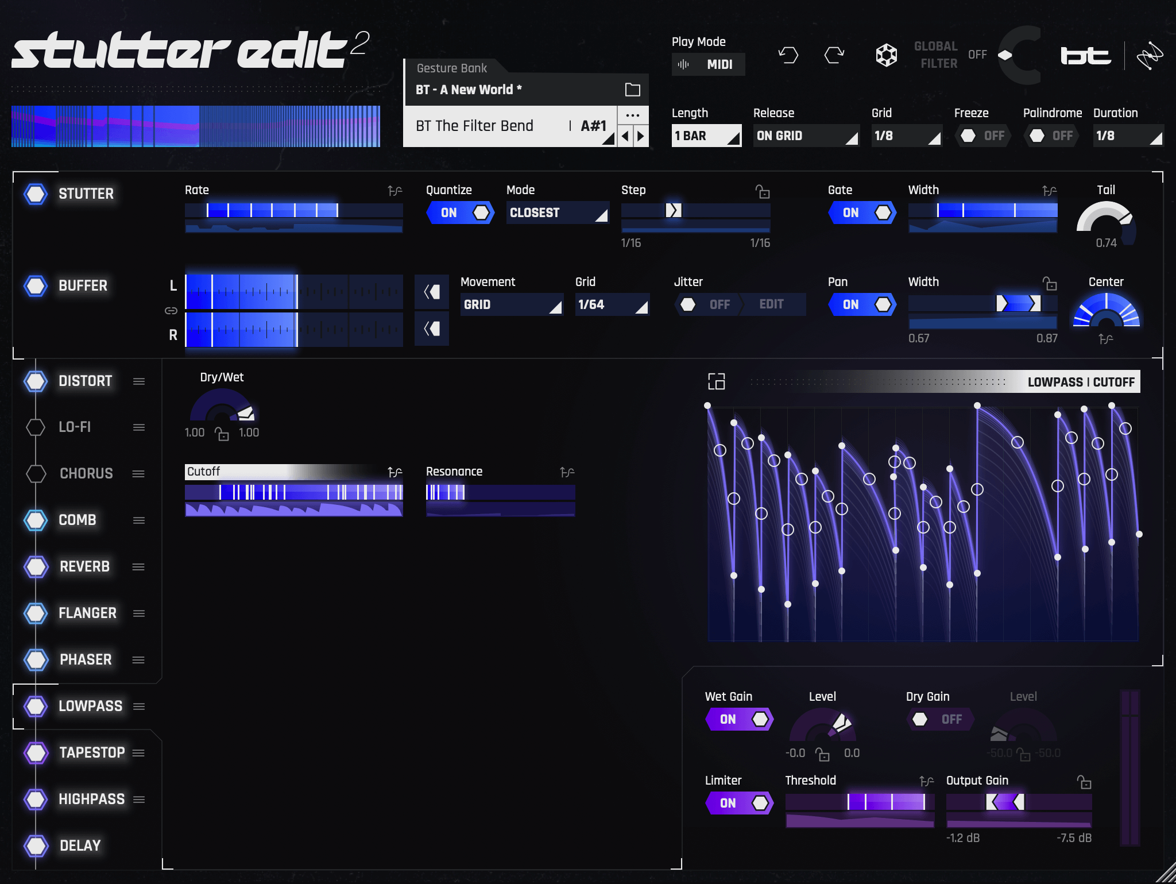Click the curve icon below Center
1176x884 pixels.
pos(1106,339)
